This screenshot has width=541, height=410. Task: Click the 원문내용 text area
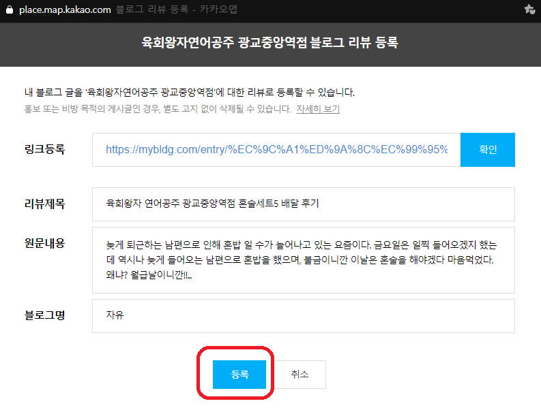304,259
